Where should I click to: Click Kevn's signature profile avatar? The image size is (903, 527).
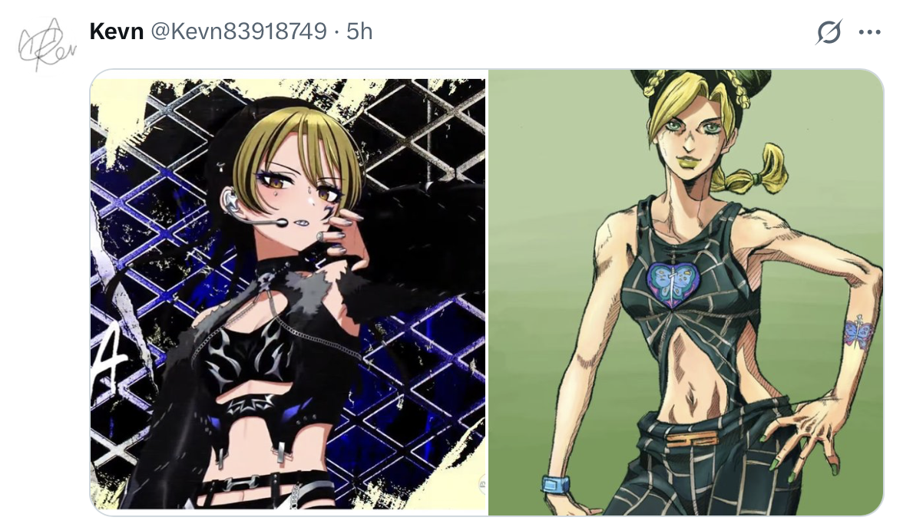[x=47, y=44]
